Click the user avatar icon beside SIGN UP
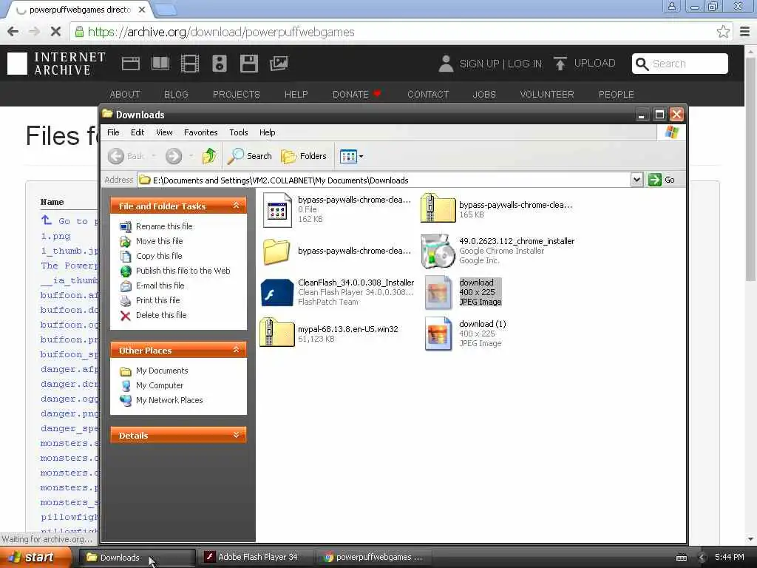The image size is (757, 568). click(x=446, y=64)
